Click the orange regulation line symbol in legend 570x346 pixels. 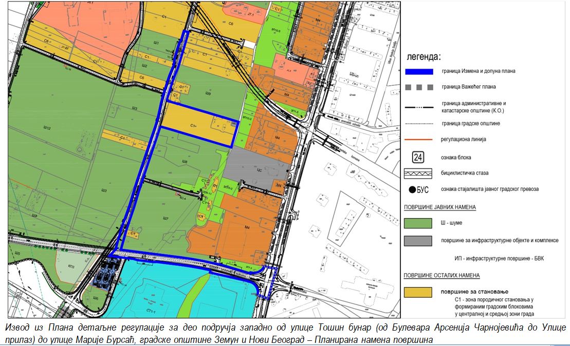418,139
